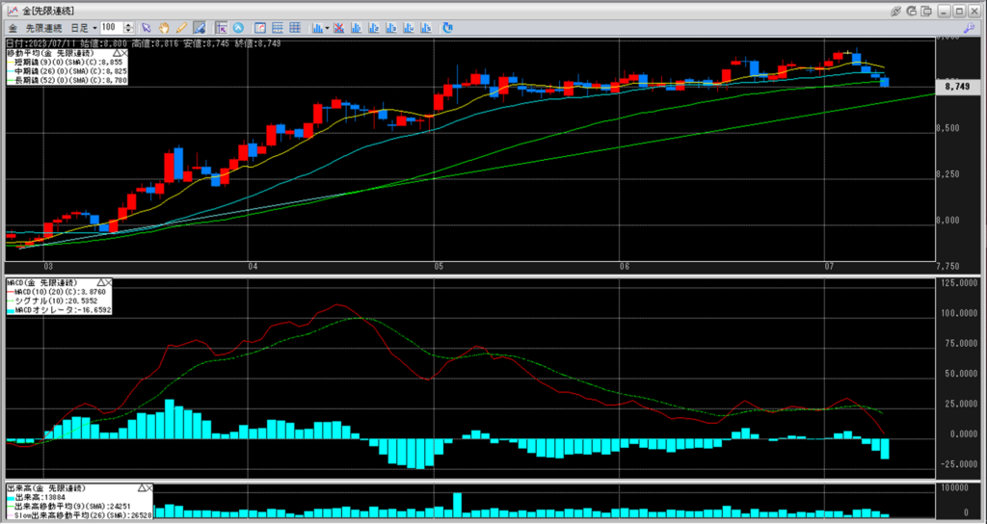Reload chart with the refresh arrow icon

(448, 28)
